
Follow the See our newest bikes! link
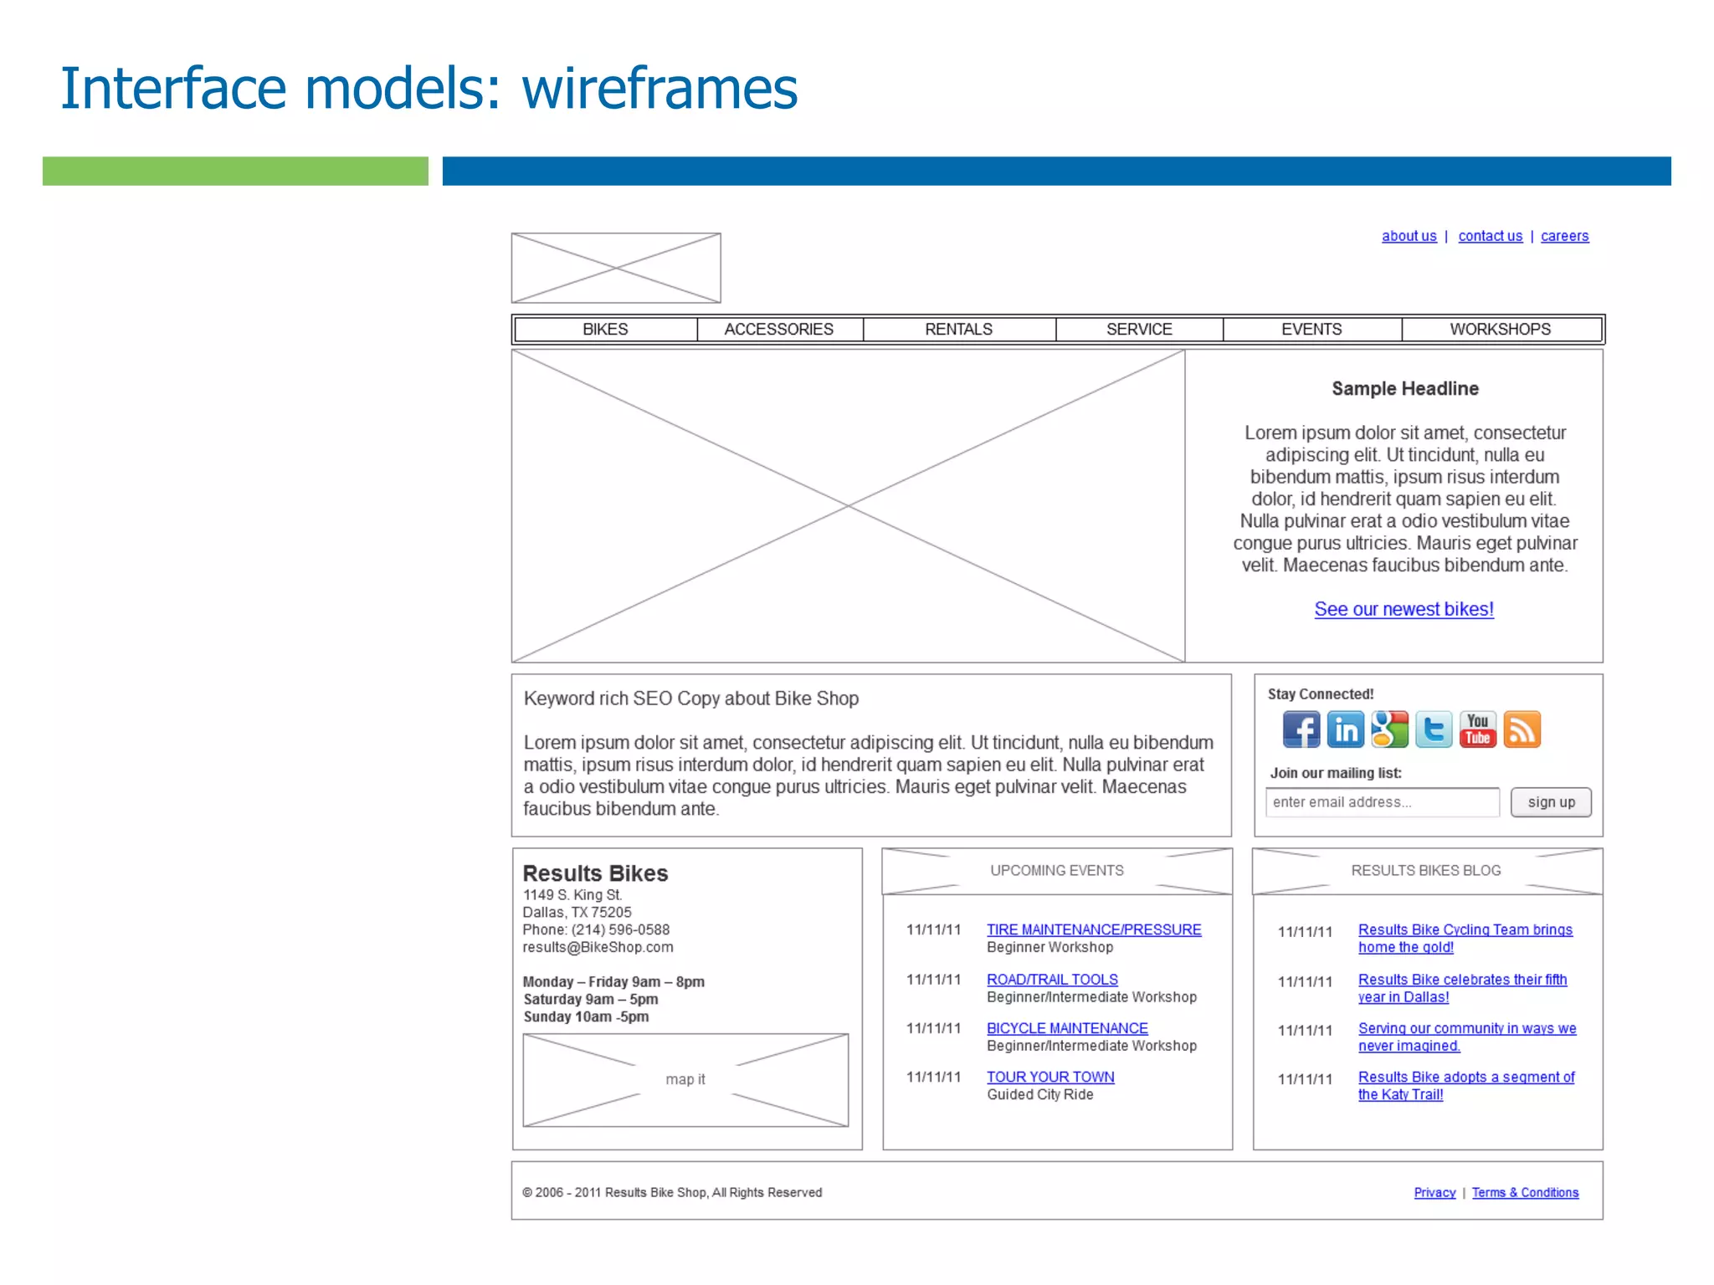[1404, 609]
